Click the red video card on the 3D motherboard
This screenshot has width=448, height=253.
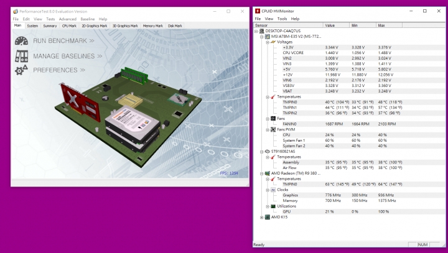(x=80, y=102)
